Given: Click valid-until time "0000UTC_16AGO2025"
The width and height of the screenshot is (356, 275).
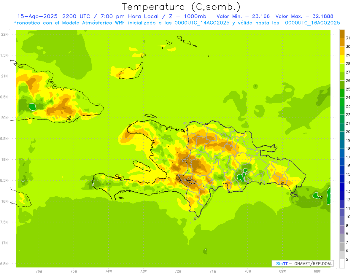Looking at the screenshot, I should (x=312, y=23).
